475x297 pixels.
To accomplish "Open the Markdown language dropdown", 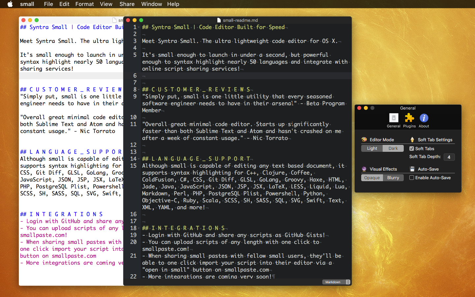I will [x=336, y=282].
